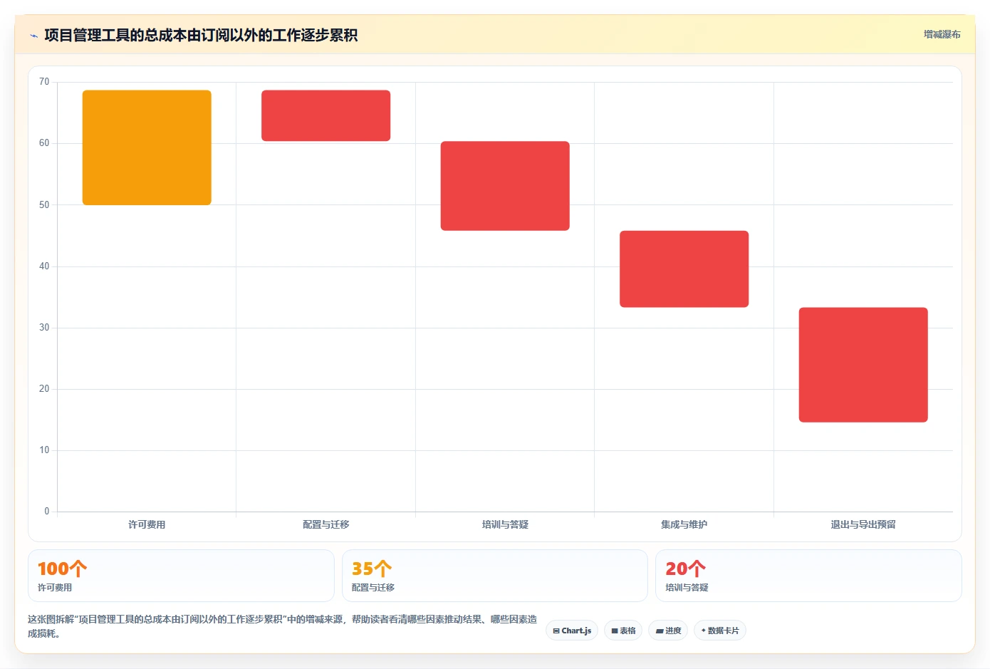The width and height of the screenshot is (990, 669).
Task: Click the small icon before the chart title
Action: pyautogui.click(x=33, y=36)
